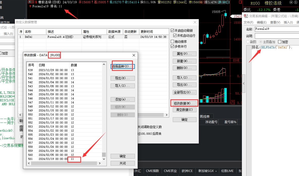Click right arrow of the 修改数据 horizontal scrollbar
Screen dimensions: 299x176
pyautogui.click(x=99, y=163)
